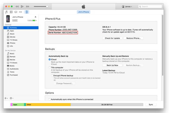
Task: Open Audiobooks under On My Device
Action: [14, 68]
